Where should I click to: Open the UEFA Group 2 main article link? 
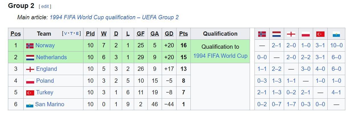[114, 17]
